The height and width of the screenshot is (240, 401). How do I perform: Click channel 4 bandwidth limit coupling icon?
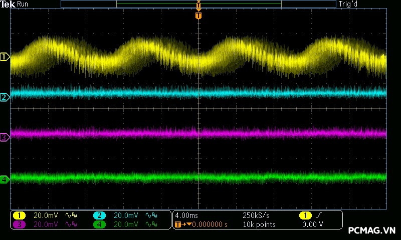point(151,224)
